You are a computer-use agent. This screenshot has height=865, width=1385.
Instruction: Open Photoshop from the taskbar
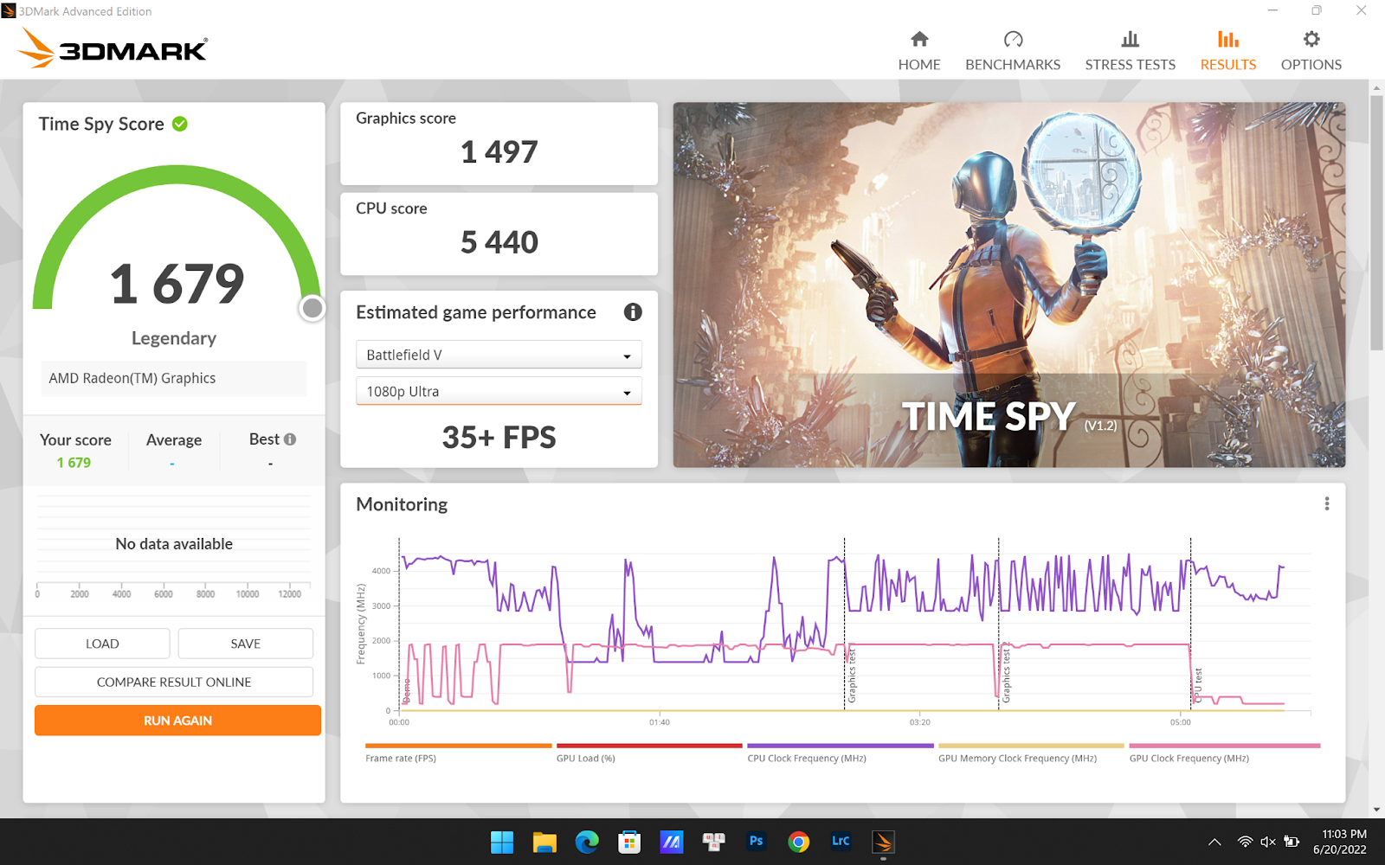click(x=757, y=841)
